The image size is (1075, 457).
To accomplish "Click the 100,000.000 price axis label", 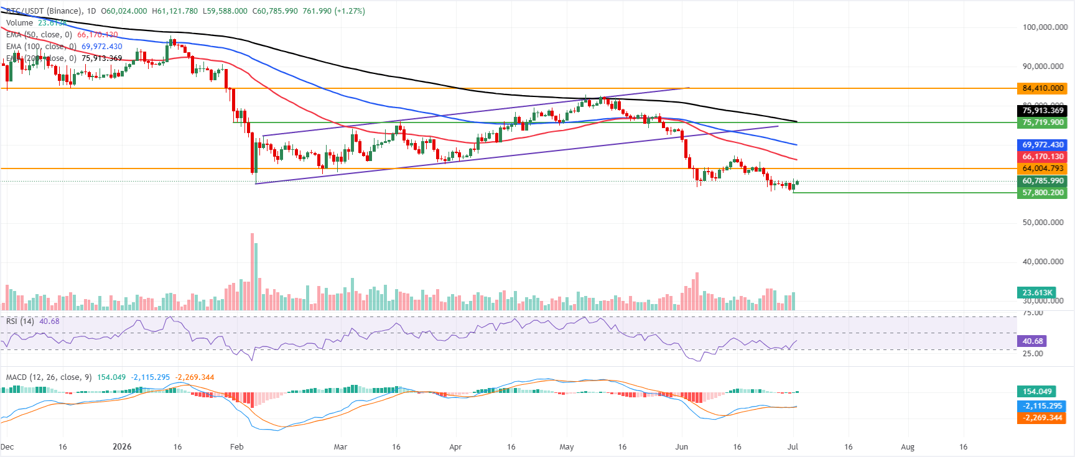I will point(1045,27).
